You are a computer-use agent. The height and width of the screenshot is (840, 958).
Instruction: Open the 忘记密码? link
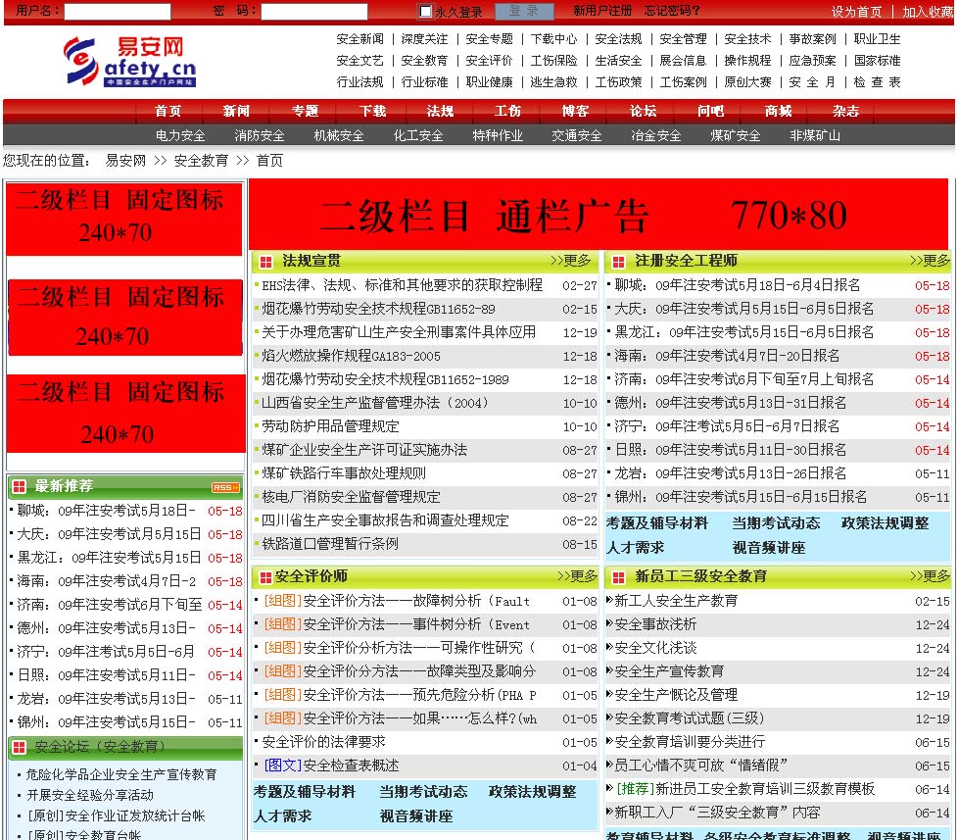click(x=672, y=11)
